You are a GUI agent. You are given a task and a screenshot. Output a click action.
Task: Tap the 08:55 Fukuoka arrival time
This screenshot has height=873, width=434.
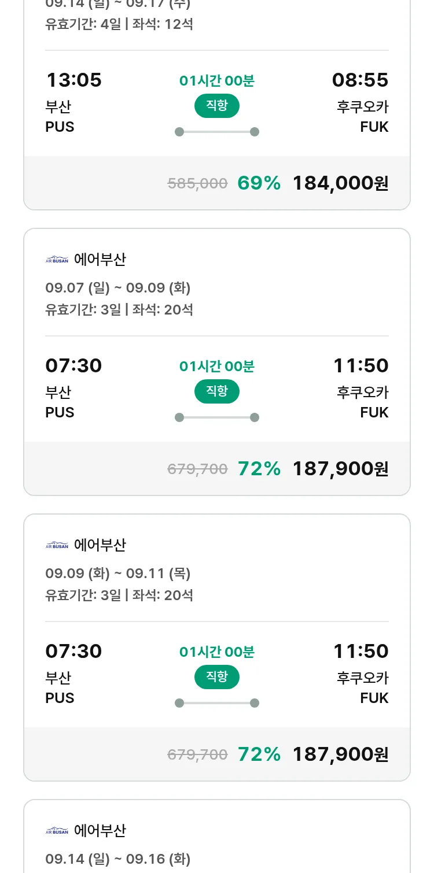click(360, 80)
